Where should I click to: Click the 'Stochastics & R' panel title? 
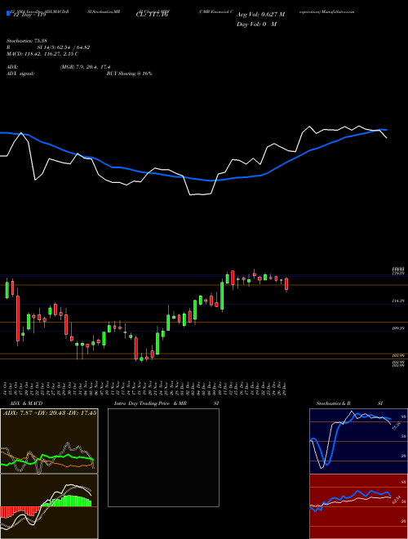click(x=334, y=403)
